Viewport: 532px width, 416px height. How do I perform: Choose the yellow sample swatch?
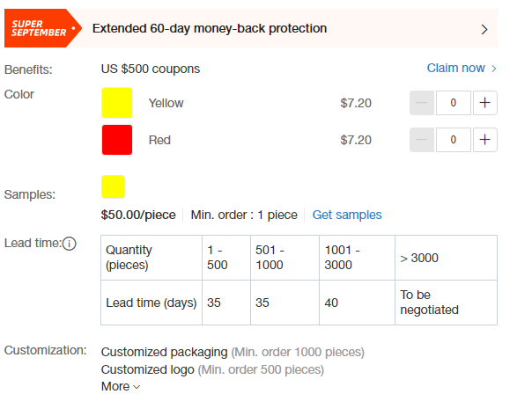pyautogui.click(x=113, y=186)
